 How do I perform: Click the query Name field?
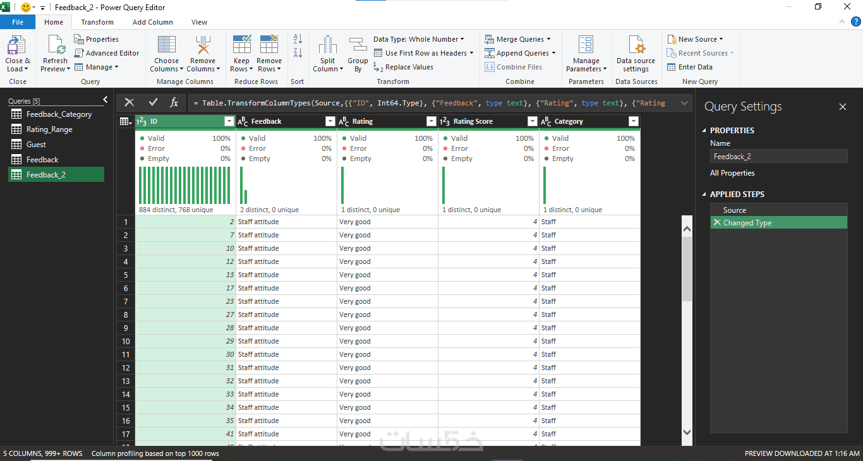click(x=778, y=157)
